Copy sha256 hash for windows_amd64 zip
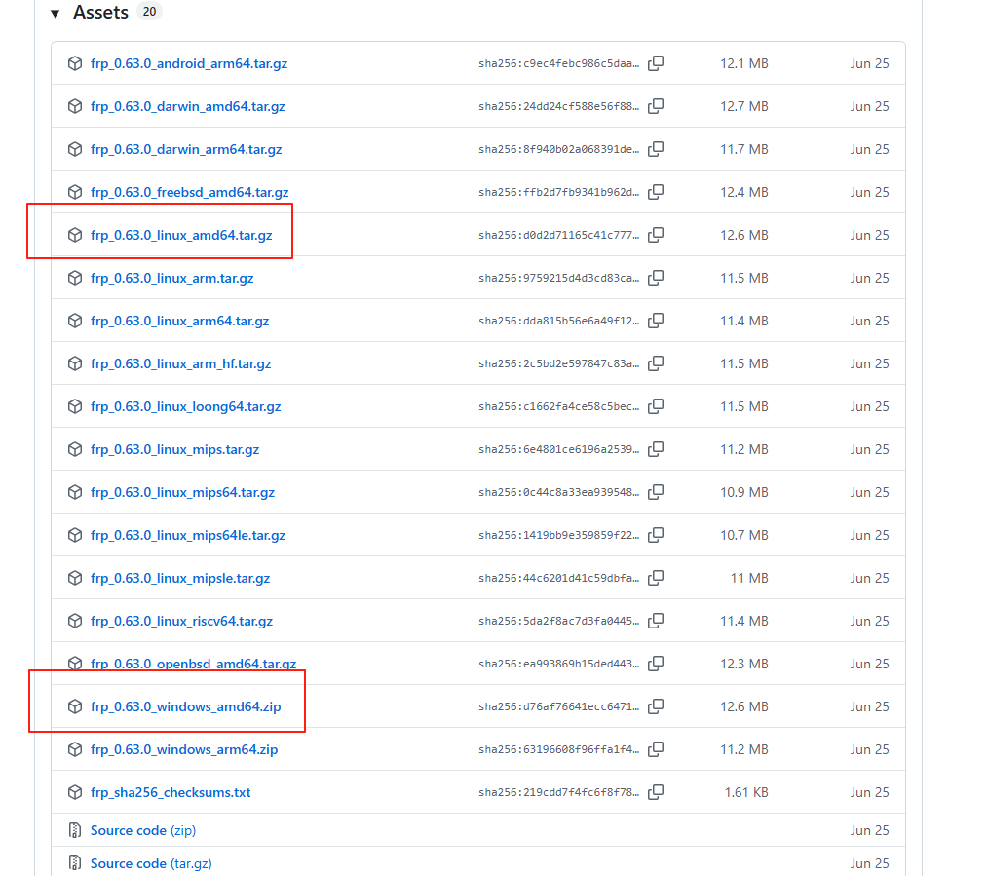 (657, 706)
